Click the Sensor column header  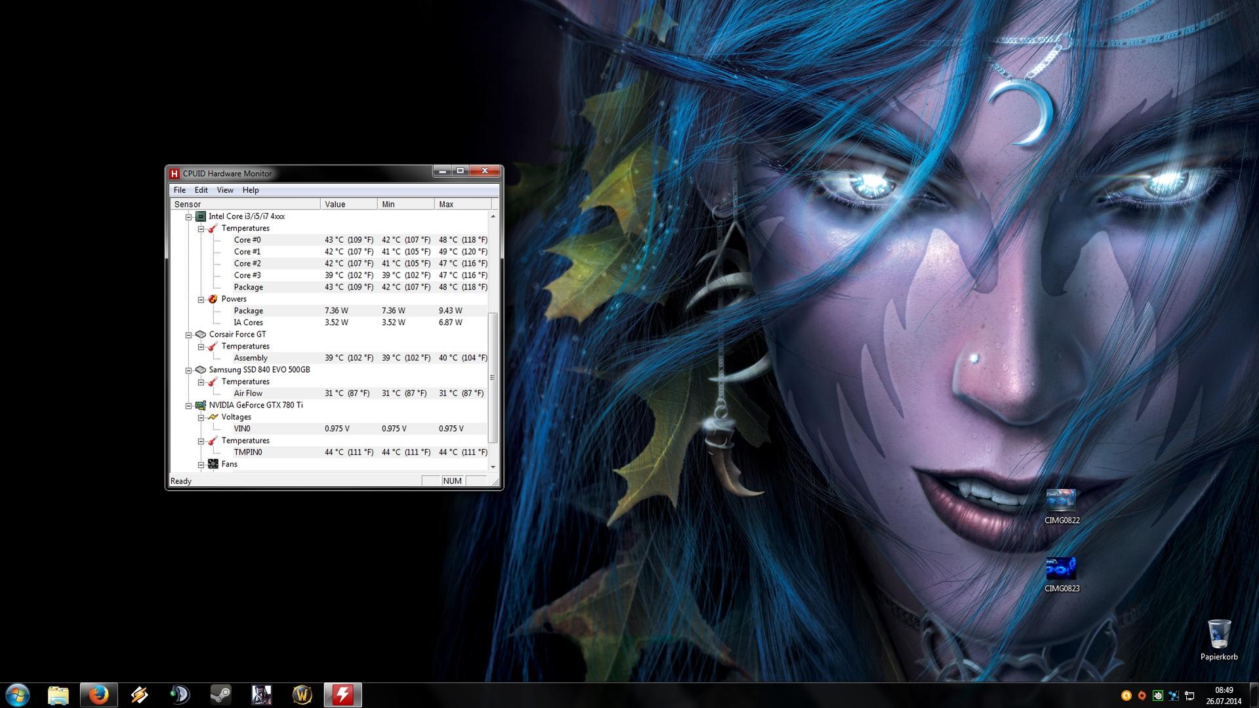245,204
